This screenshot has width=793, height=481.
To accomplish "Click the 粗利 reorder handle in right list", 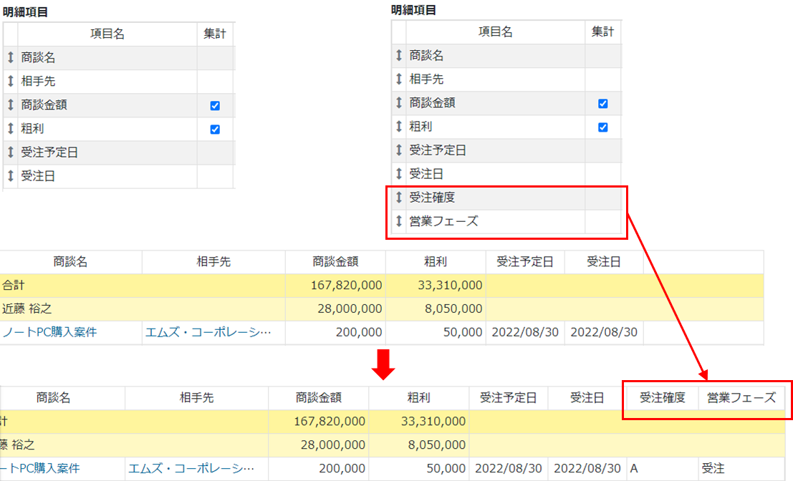I will click(x=399, y=127).
